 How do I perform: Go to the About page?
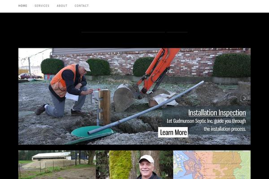[62, 6]
